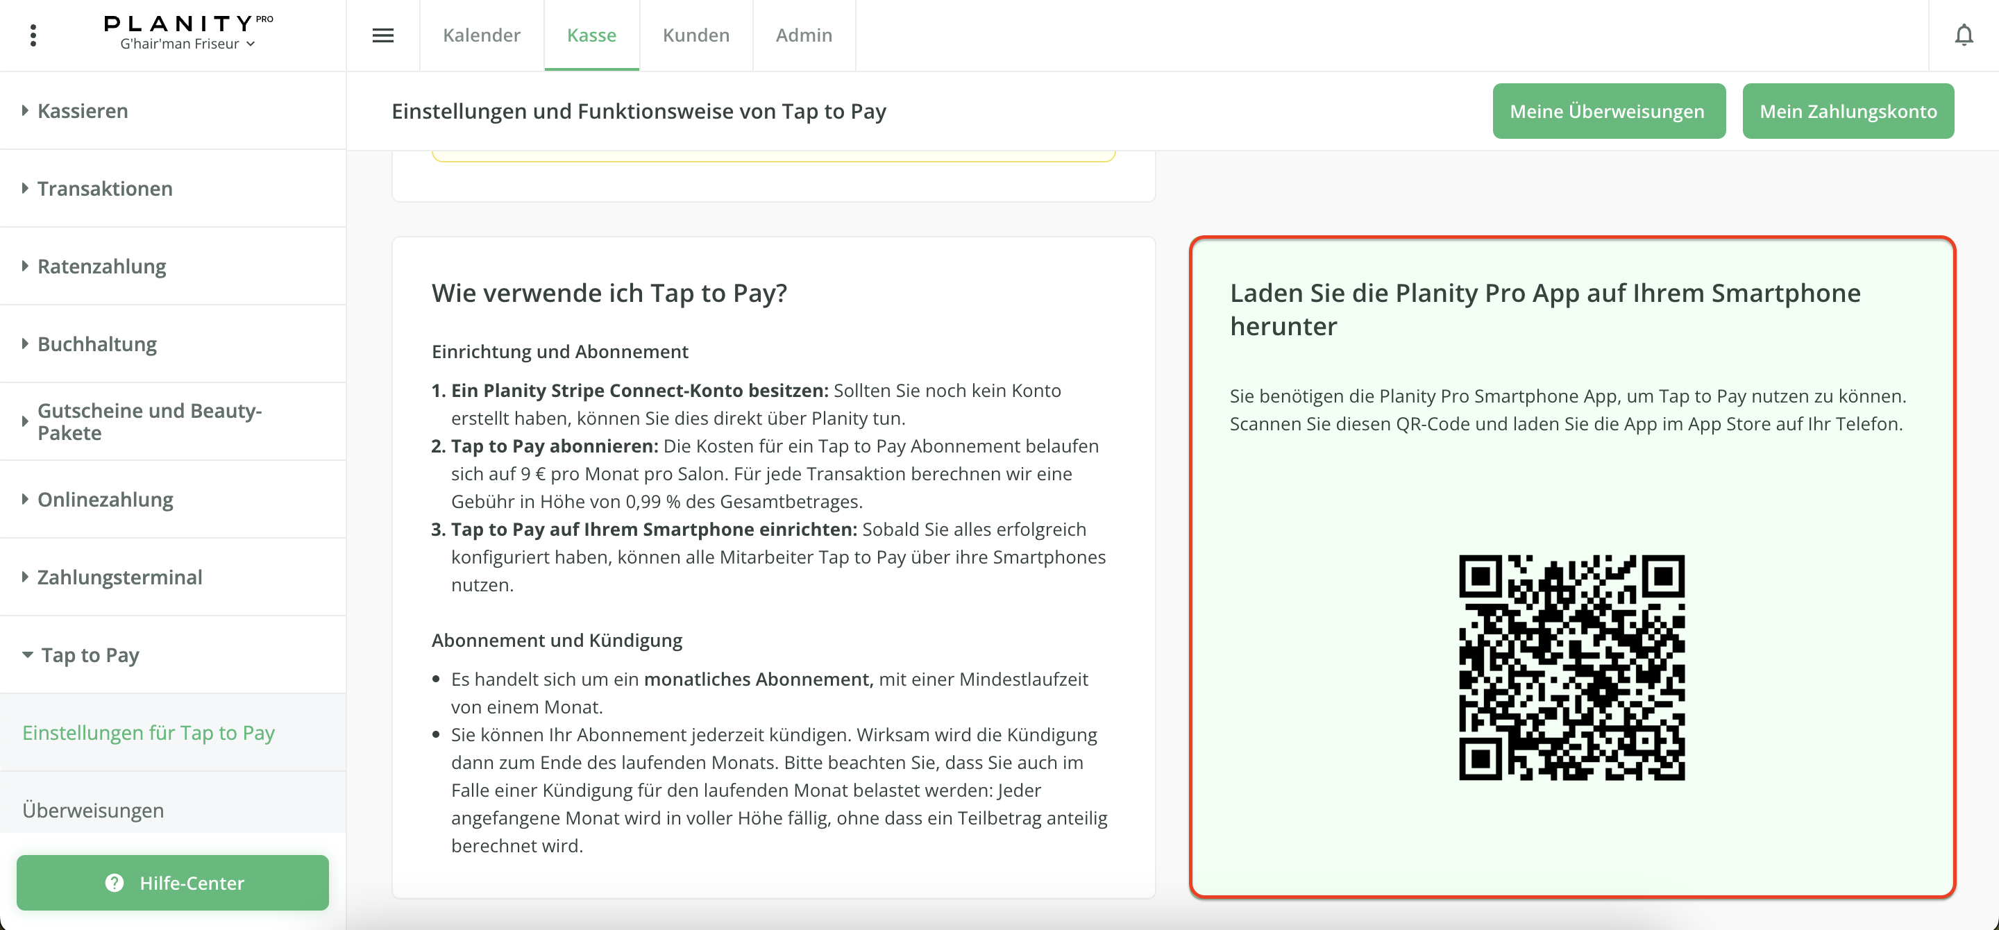
Task: Click the QR code image
Action: pyautogui.click(x=1571, y=667)
